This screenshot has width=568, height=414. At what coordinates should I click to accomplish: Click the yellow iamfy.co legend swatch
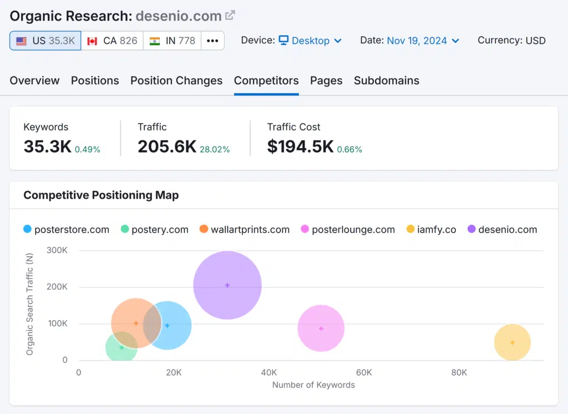click(410, 229)
